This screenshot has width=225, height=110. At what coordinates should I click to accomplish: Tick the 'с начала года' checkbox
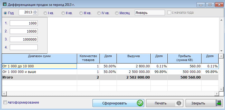point(169,13)
